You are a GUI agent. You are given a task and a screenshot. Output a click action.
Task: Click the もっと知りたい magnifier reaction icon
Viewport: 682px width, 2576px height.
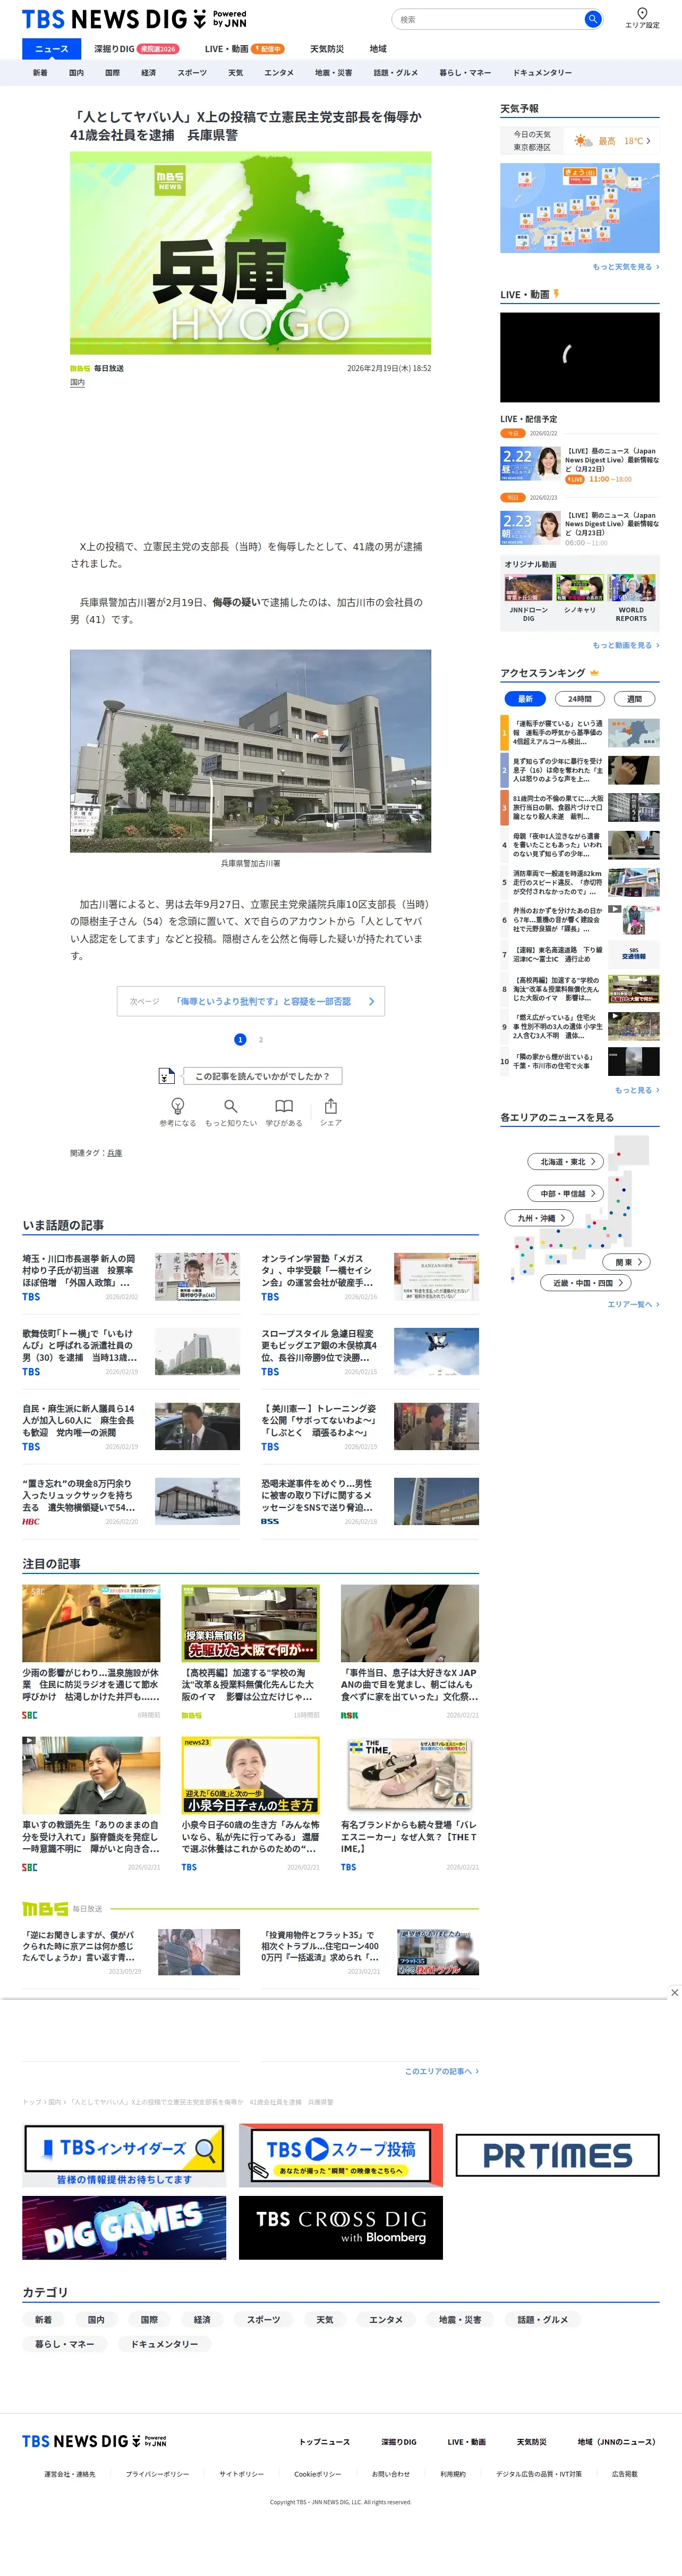(231, 1105)
